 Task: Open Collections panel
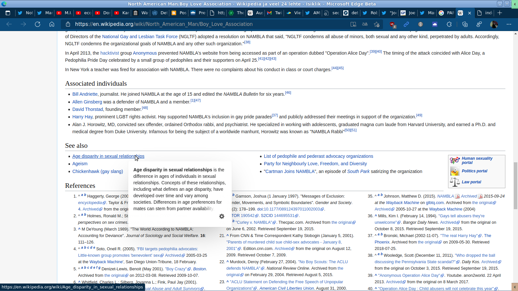click(x=465, y=24)
